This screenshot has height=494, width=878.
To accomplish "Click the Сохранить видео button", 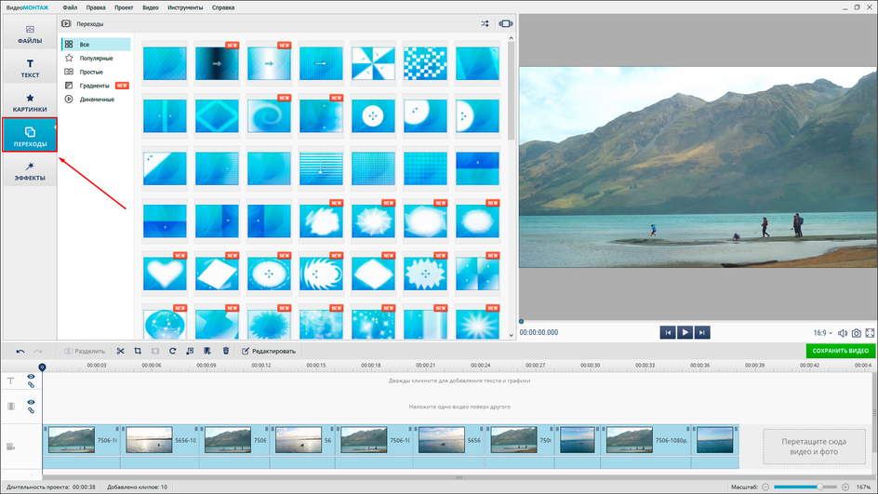I will click(x=840, y=351).
